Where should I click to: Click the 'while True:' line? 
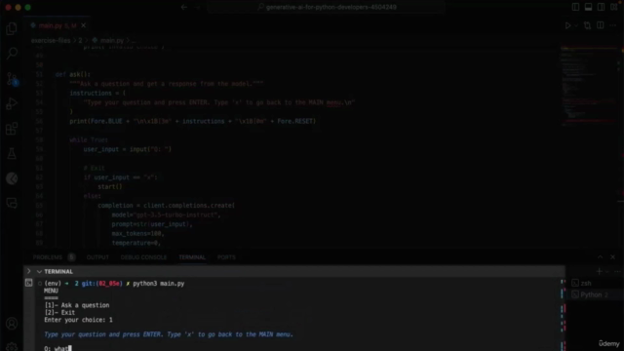pos(89,140)
